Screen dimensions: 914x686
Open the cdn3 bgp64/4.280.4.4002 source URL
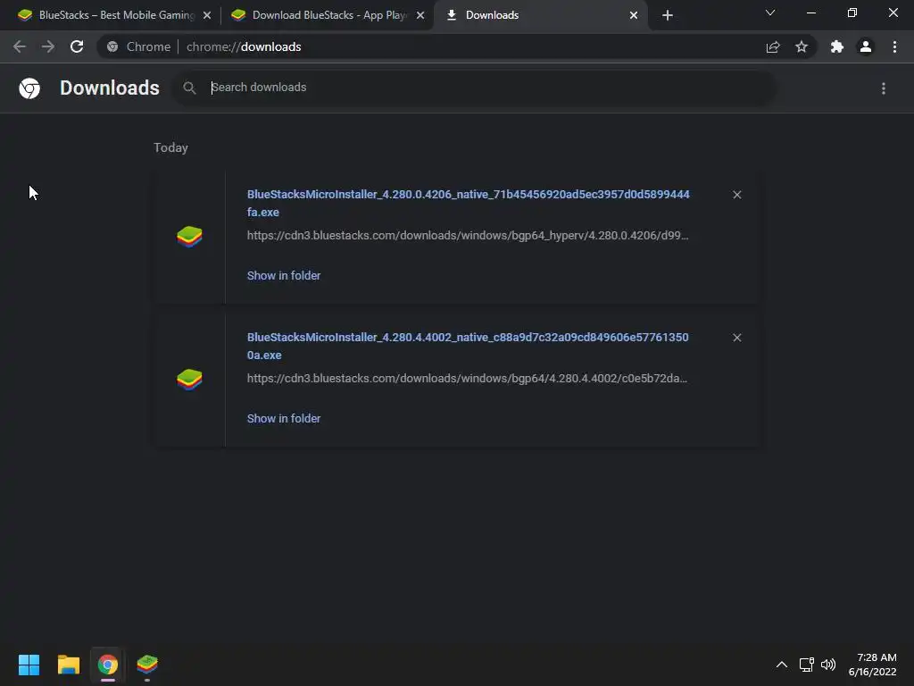467,379
